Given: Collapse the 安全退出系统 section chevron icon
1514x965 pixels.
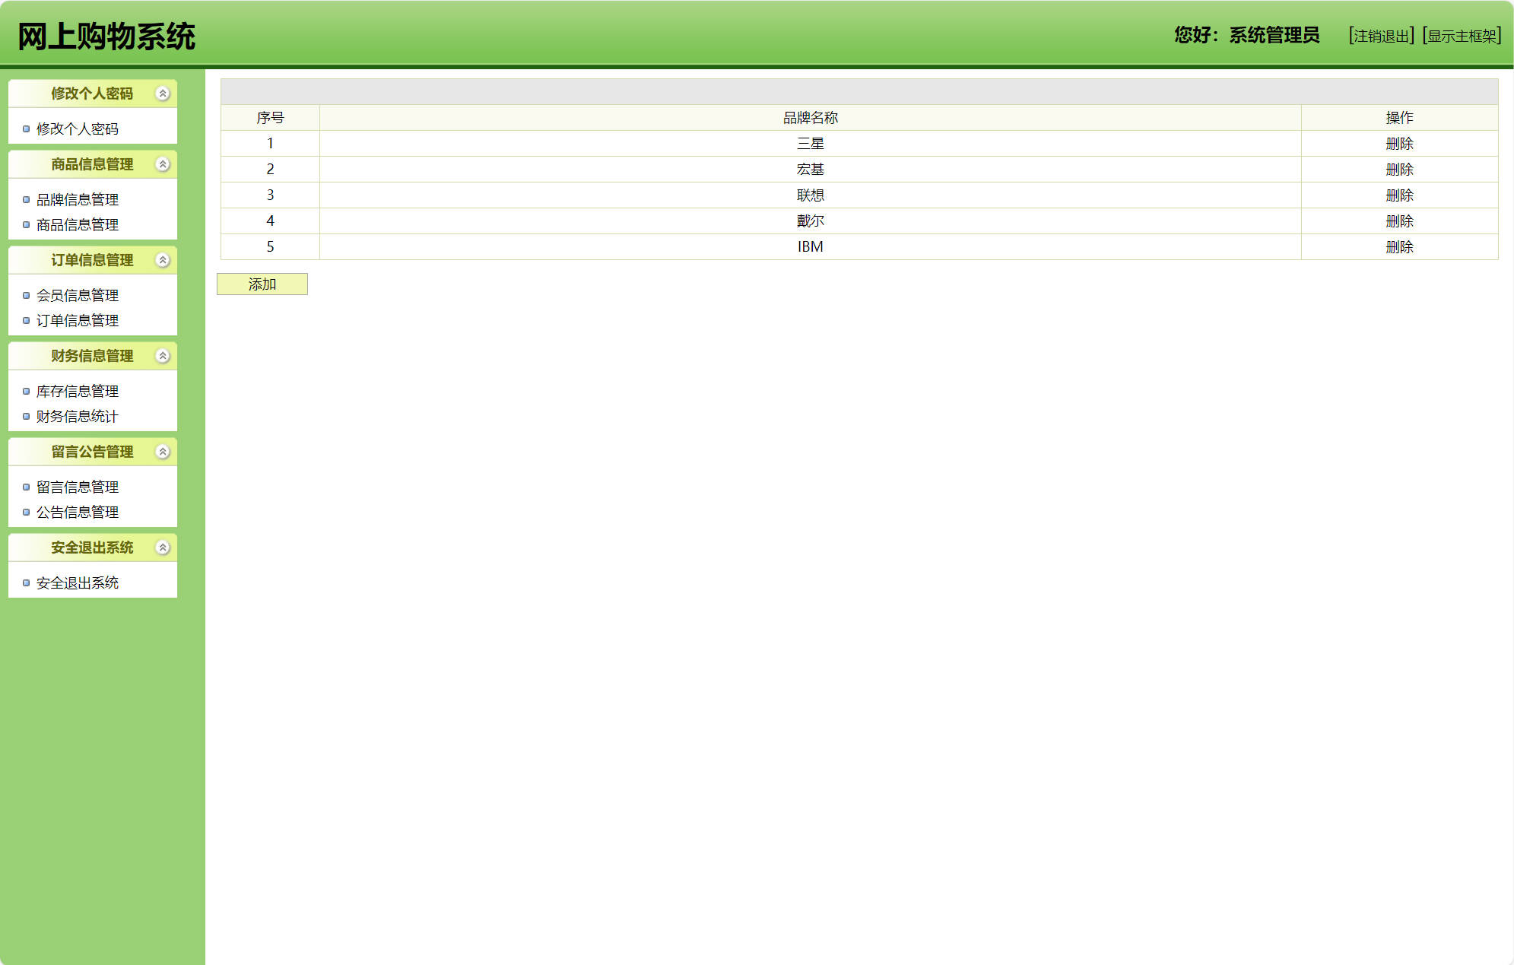Looking at the screenshot, I should (163, 548).
